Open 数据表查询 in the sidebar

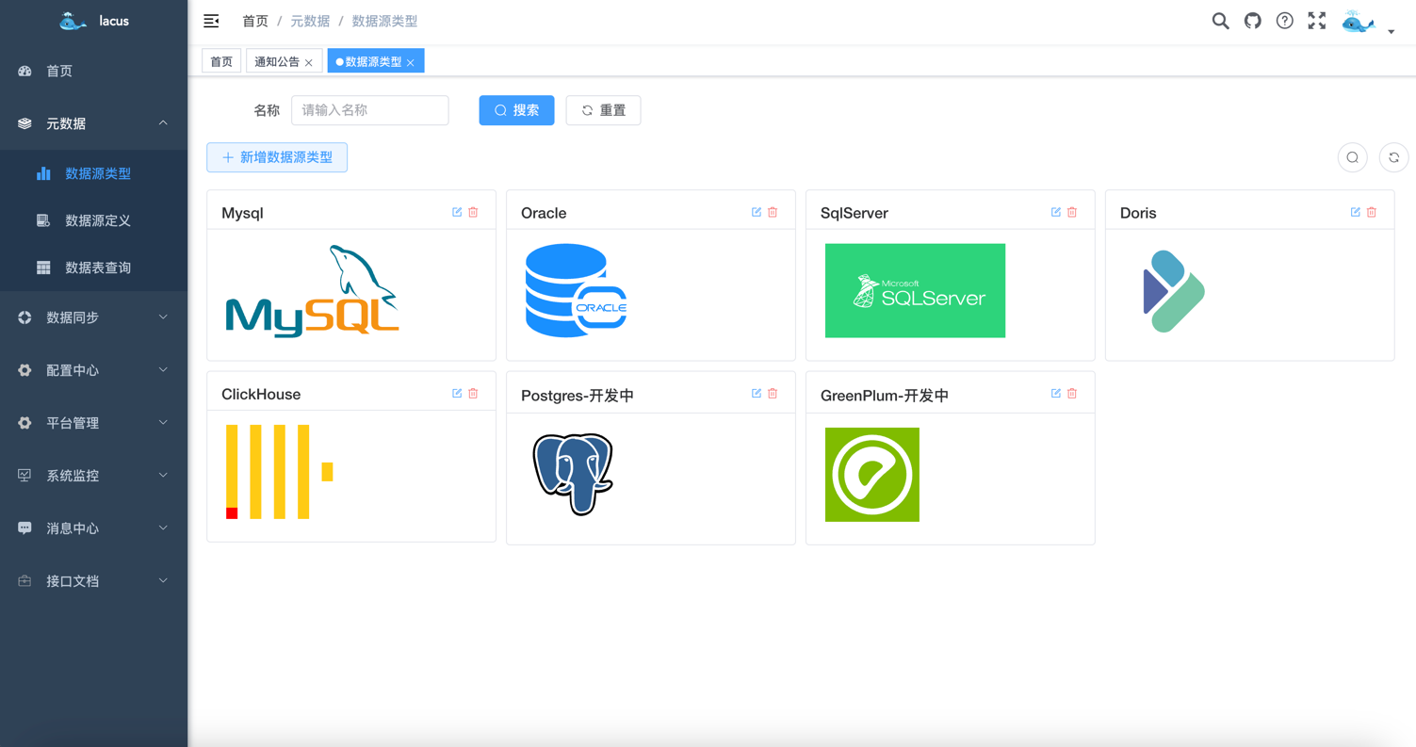click(x=93, y=268)
